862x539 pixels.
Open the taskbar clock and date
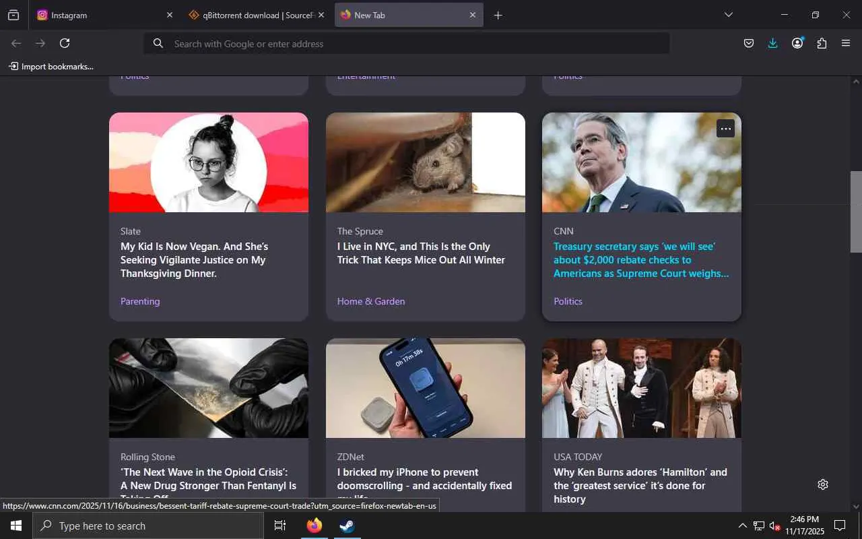pyautogui.click(x=805, y=526)
